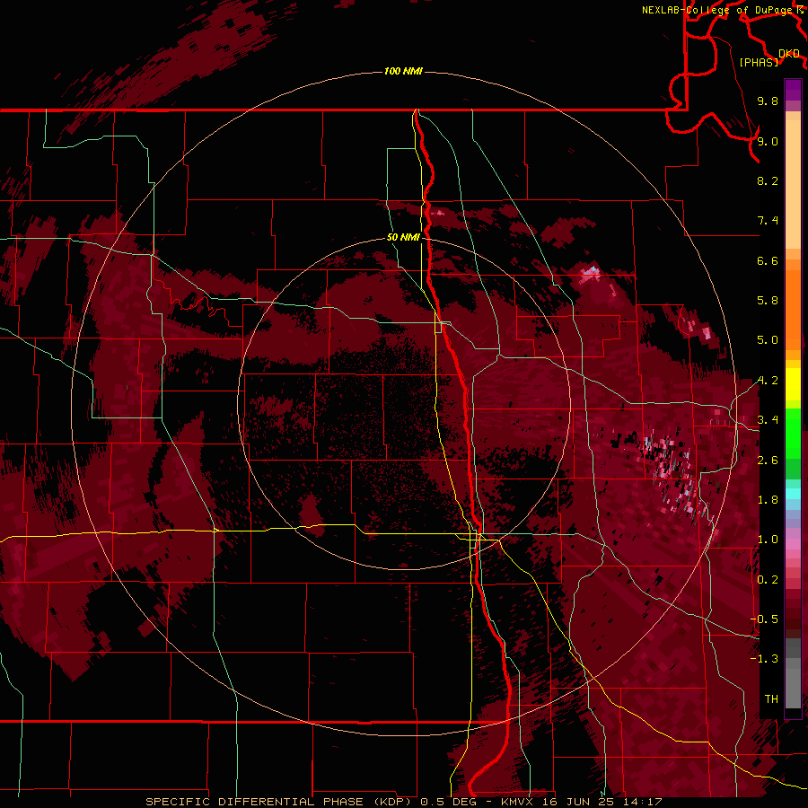Click the 3.4 value on color scale

[x=768, y=420]
